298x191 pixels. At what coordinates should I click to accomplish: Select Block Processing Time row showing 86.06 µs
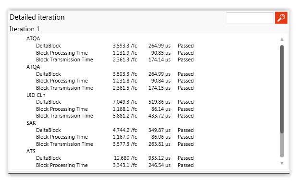point(115,137)
